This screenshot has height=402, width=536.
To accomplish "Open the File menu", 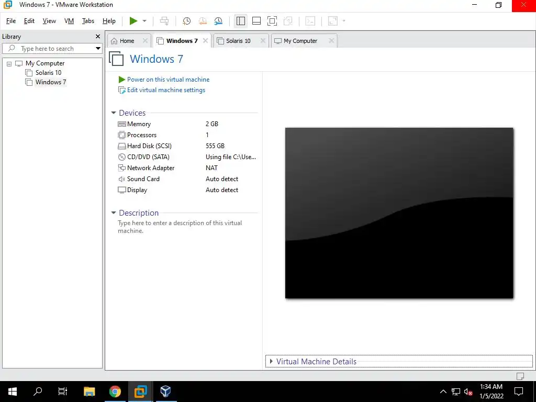I will (x=11, y=21).
